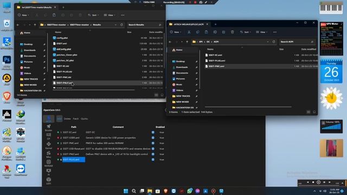This screenshot has height=195, width=347.
Task: Click Paste icon in ACPI Explorer toolbar
Action: [206, 32]
